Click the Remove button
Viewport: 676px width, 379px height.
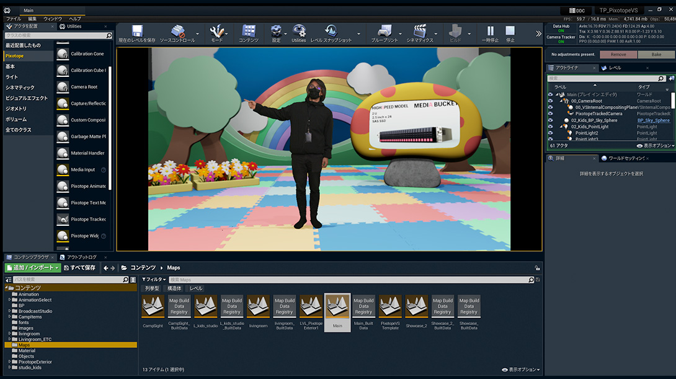pyautogui.click(x=618, y=55)
